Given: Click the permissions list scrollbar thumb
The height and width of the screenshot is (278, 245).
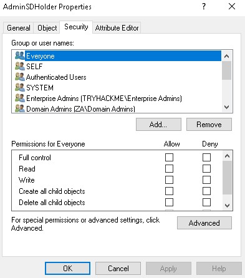Looking at the screenshot, I should point(227,178).
